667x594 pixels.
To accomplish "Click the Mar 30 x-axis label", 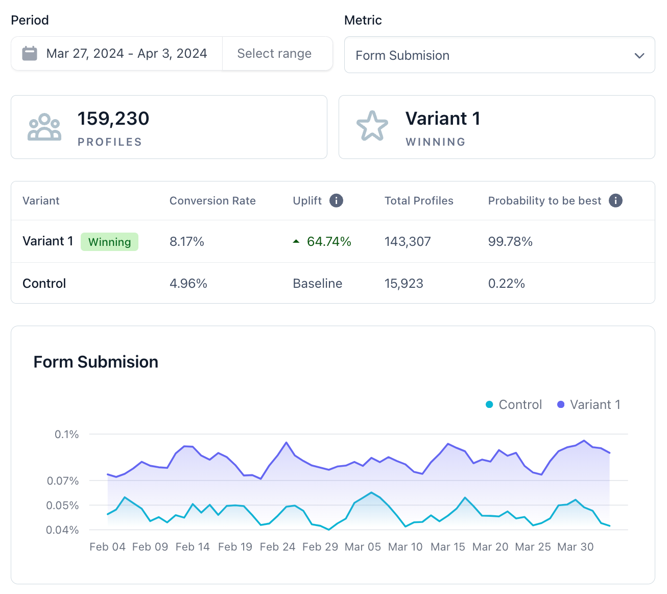I will tap(576, 547).
